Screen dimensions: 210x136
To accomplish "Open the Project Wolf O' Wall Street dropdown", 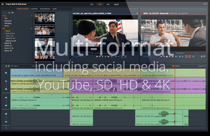I will pyautogui.click(x=16, y=4).
